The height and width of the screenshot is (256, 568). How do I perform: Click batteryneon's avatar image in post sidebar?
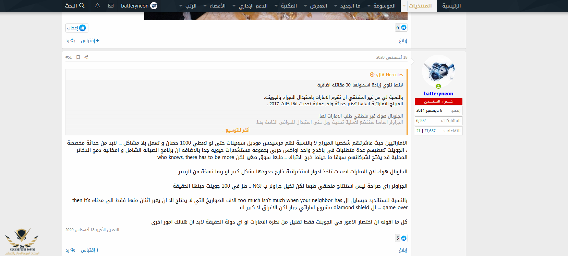coord(438,71)
